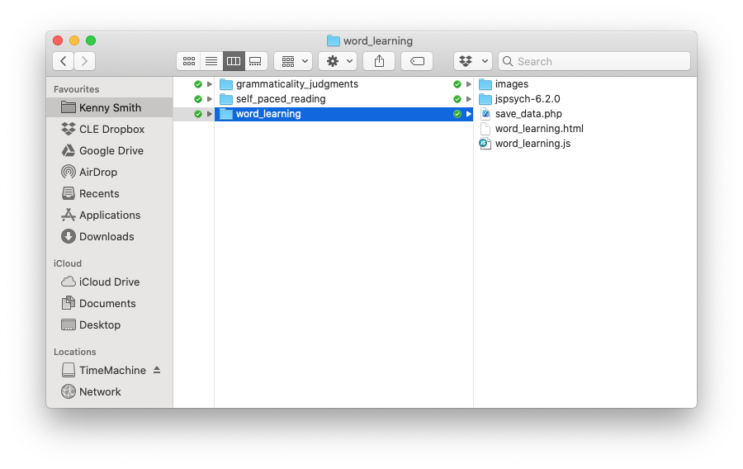Open the group-by arrangement dropdown
Screen dimensions: 743x469
pyautogui.click(x=293, y=61)
